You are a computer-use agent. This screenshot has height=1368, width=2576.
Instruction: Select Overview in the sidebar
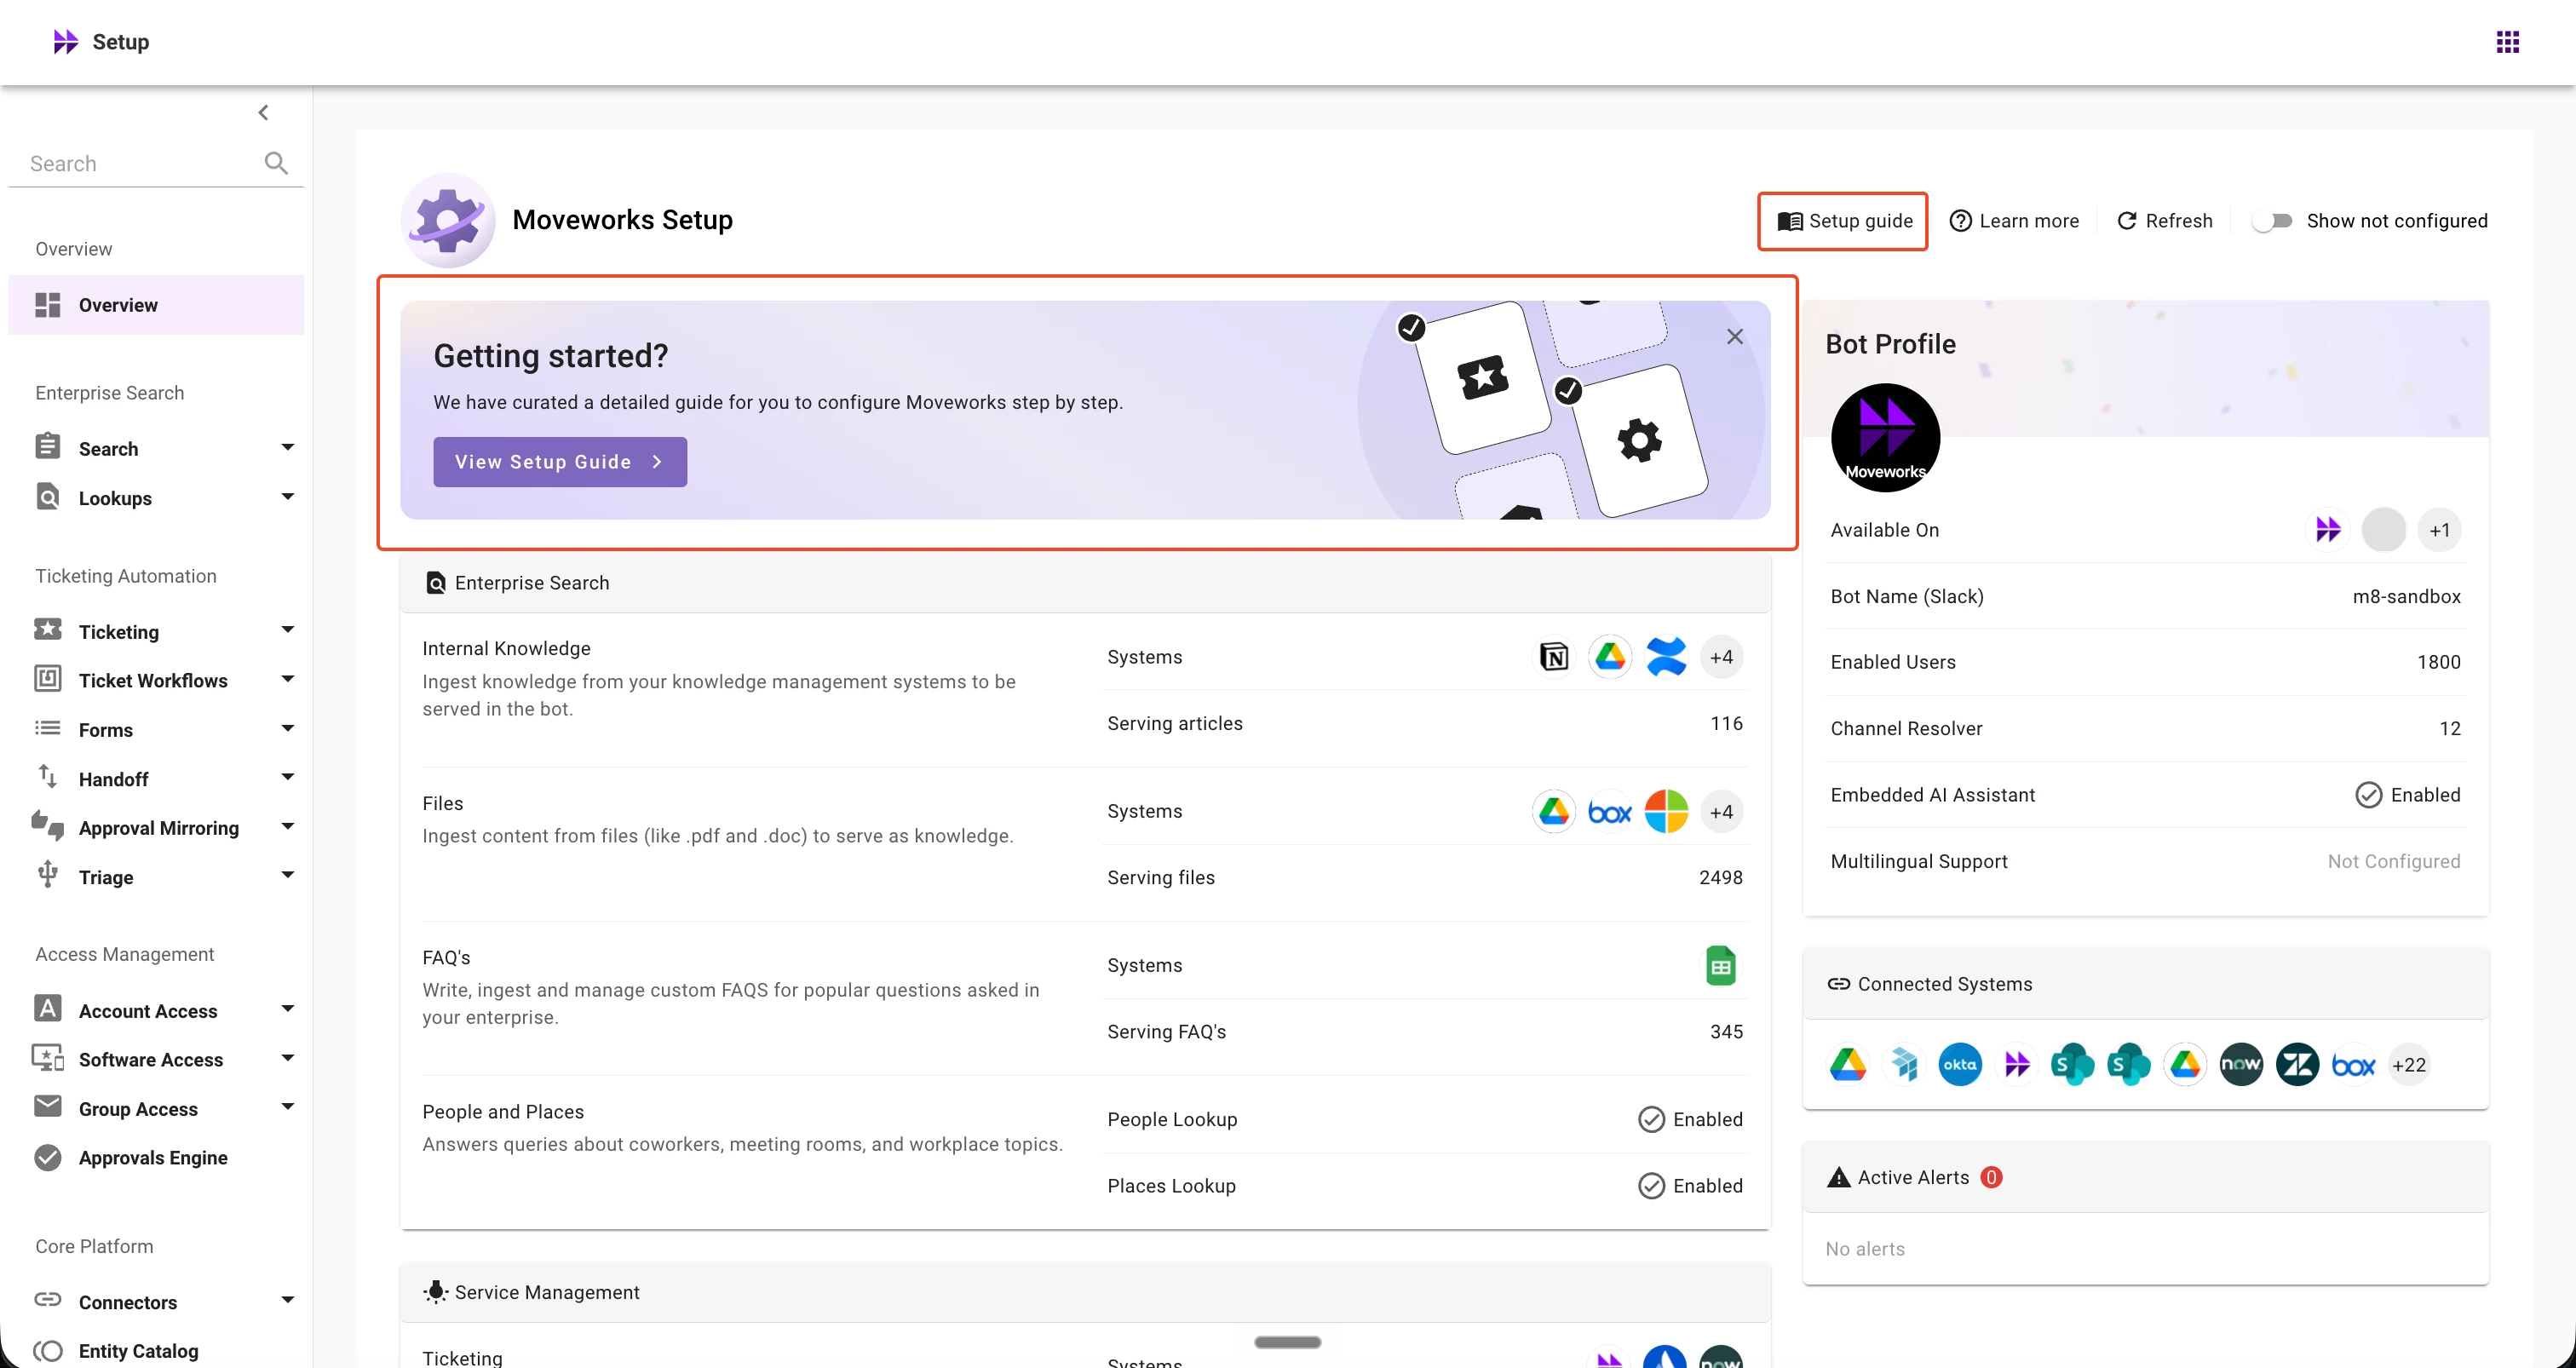tap(156, 305)
